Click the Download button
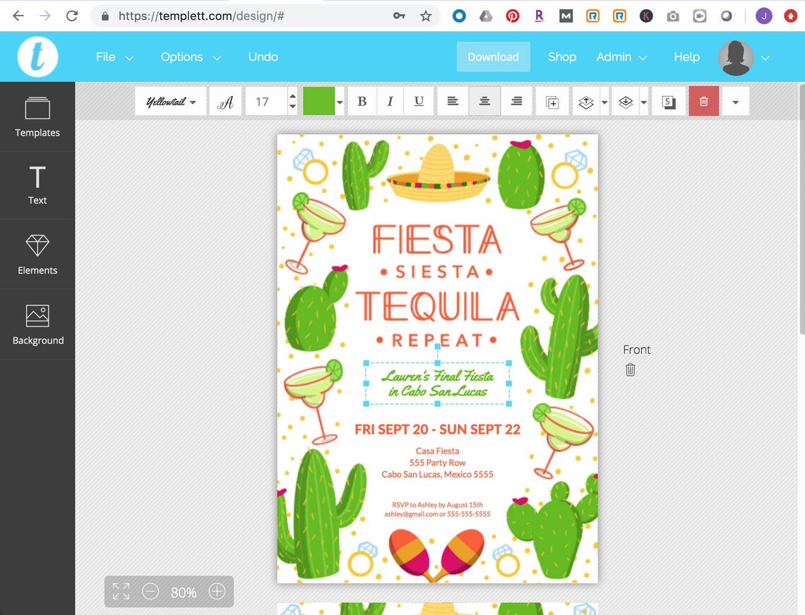 pos(493,57)
